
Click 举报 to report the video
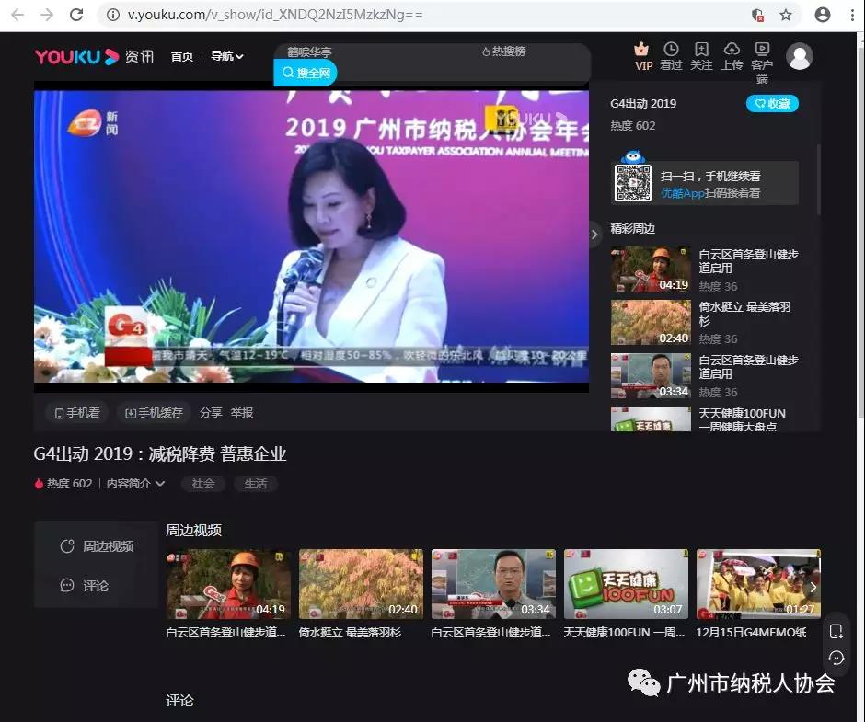point(242,413)
